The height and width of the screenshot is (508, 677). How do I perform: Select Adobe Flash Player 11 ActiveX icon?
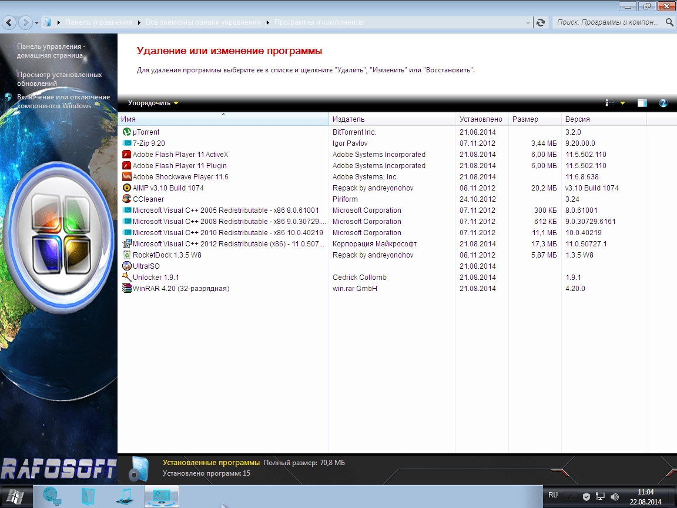(126, 154)
